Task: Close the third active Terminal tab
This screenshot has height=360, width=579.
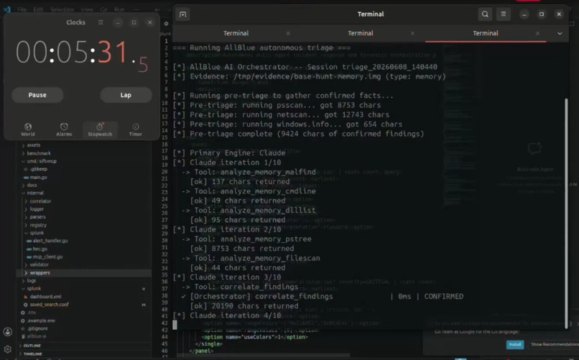Action: point(537,33)
